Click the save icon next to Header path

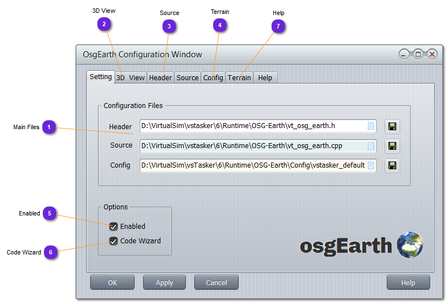tap(392, 126)
